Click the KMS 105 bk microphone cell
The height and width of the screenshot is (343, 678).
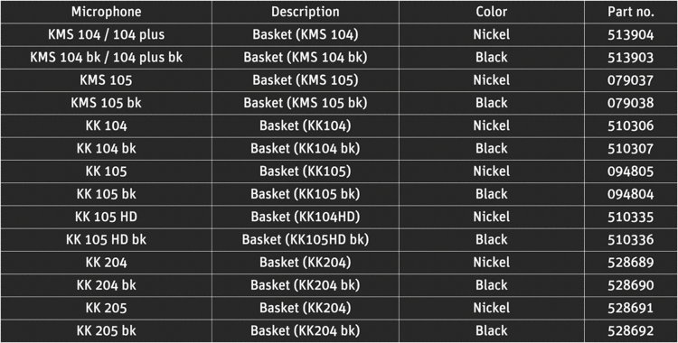click(x=106, y=103)
